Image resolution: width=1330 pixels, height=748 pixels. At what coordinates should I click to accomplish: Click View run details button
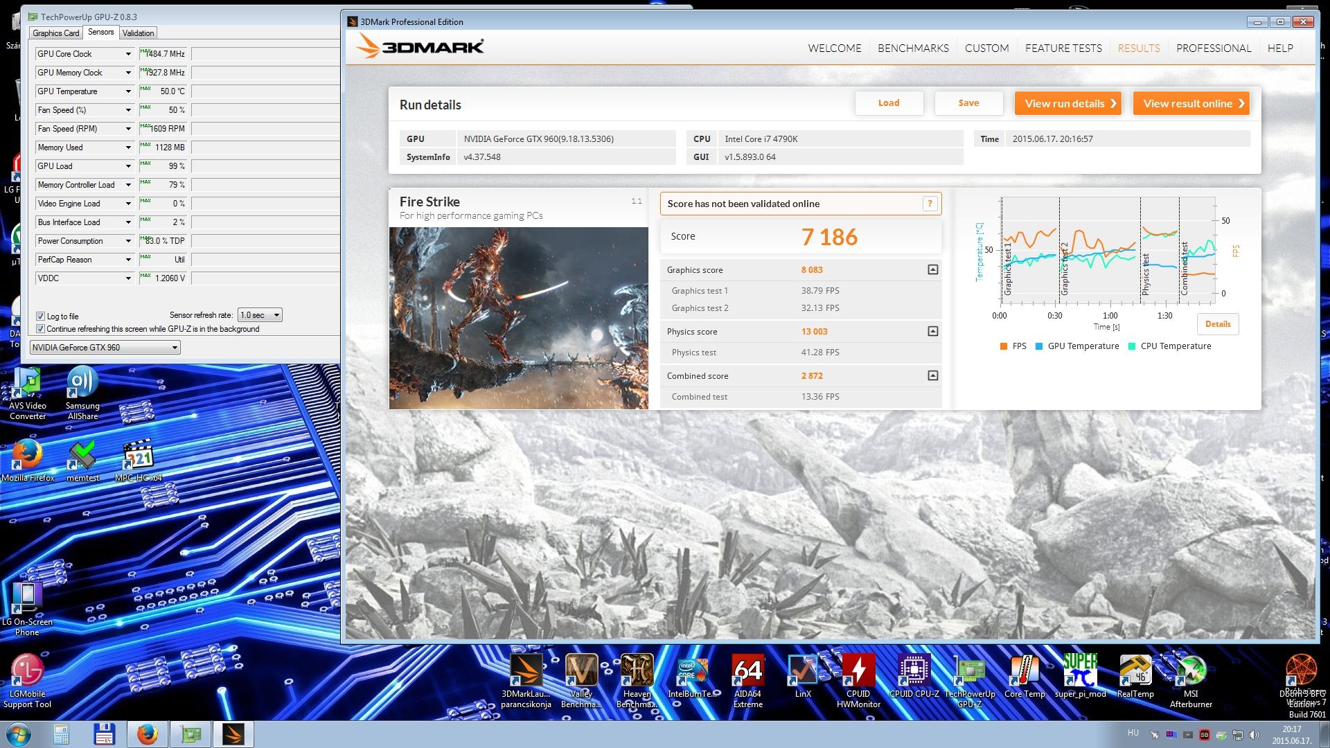coord(1068,104)
